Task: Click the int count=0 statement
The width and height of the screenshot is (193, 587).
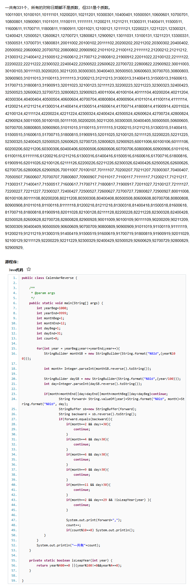Action: tap(48, 338)
